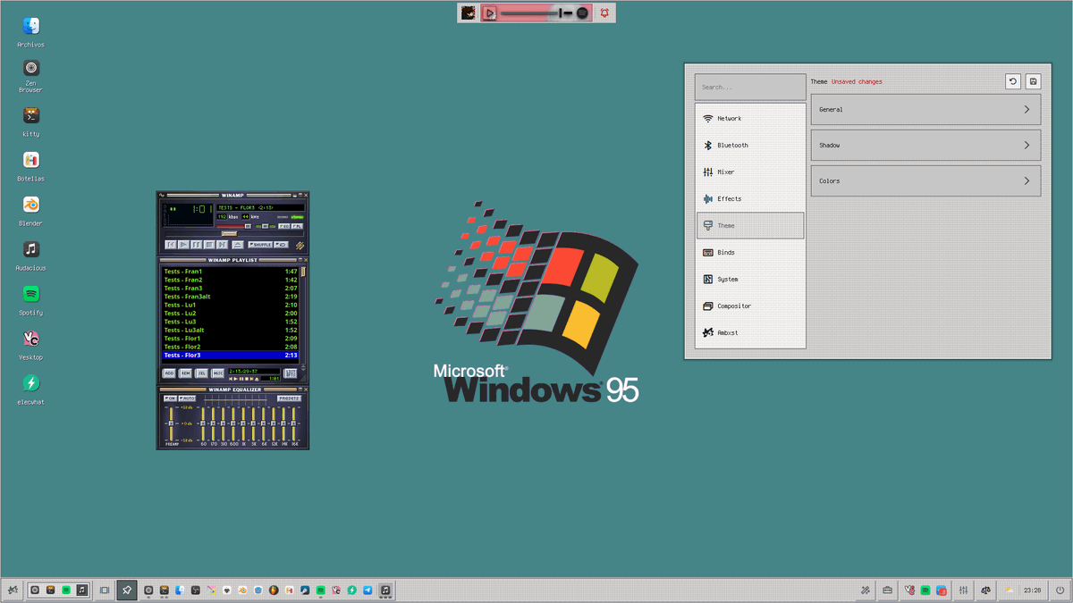Image resolution: width=1073 pixels, height=603 pixels.
Task: Toggle Winamp EQ window button
Action: click(283, 226)
